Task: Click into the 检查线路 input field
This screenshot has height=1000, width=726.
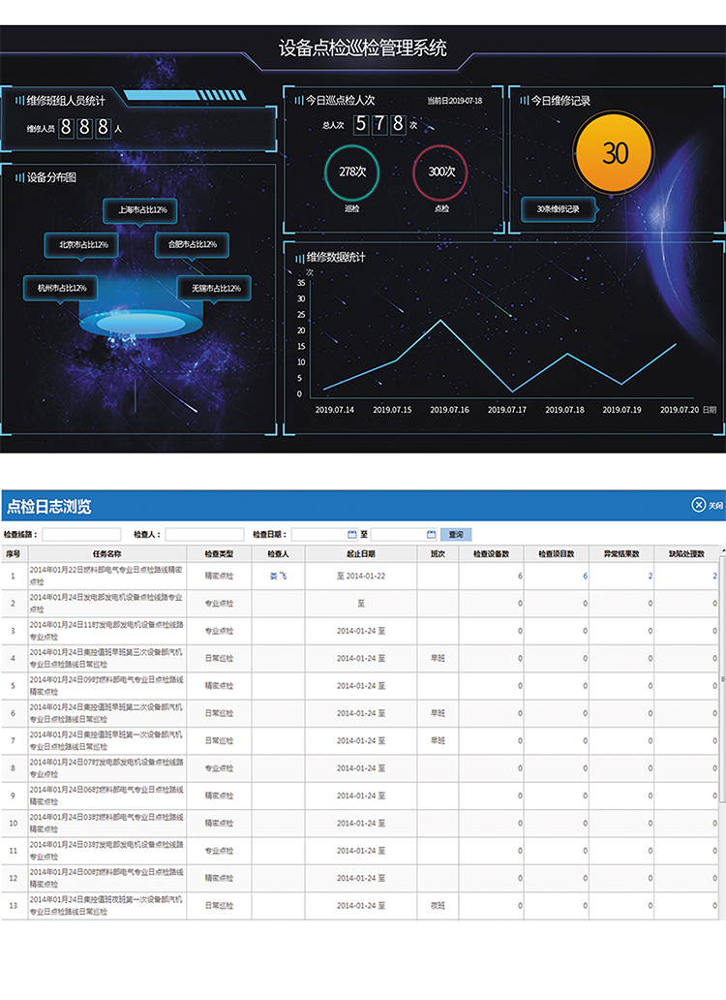Action: tap(81, 534)
